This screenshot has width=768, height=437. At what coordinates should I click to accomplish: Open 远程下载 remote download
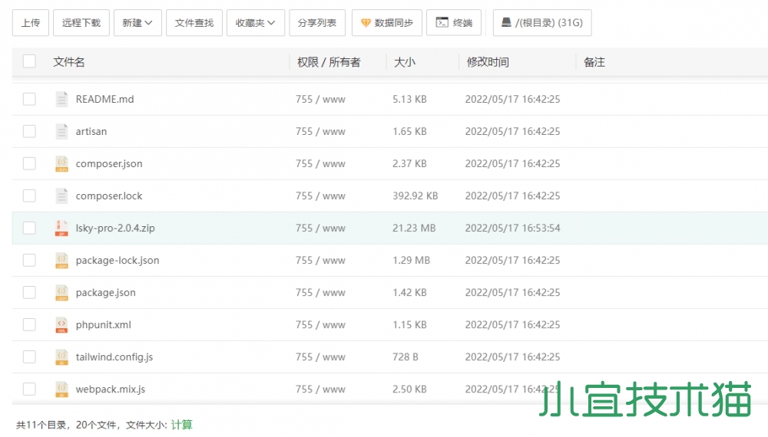[81, 23]
